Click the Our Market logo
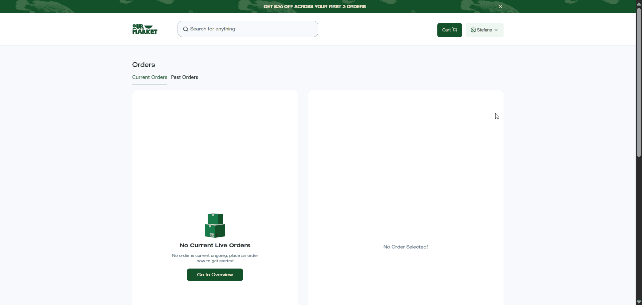 [145, 29]
